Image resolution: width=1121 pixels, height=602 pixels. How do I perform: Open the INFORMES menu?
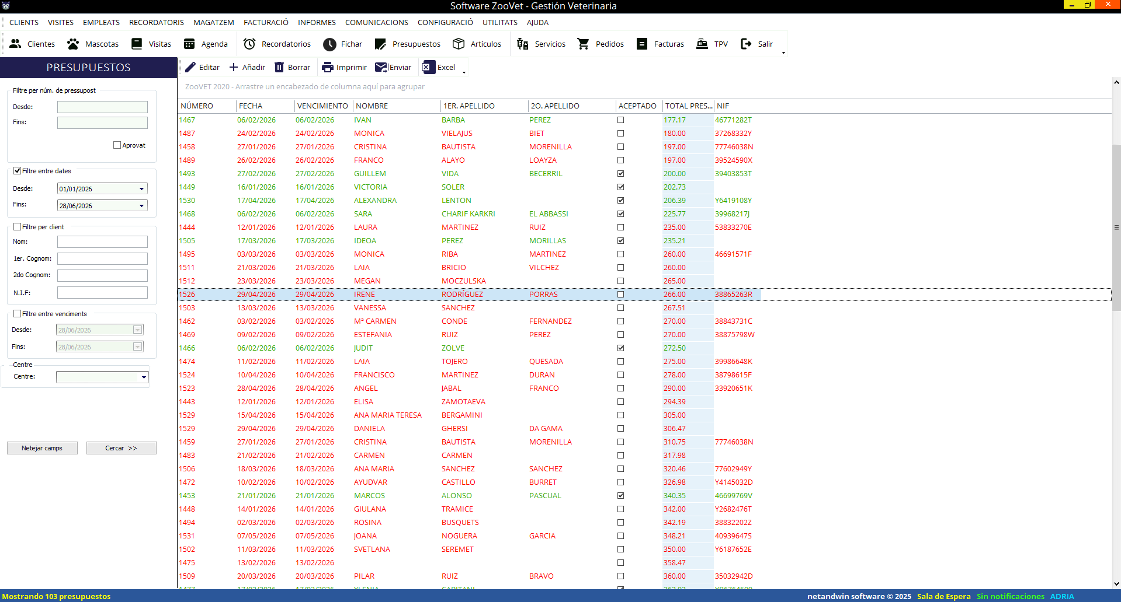pyautogui.click(x=317, y=22)
